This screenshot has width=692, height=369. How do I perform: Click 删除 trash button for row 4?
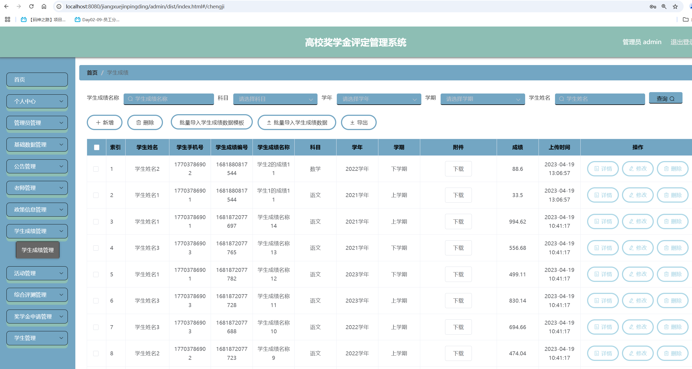click(673, 248)
